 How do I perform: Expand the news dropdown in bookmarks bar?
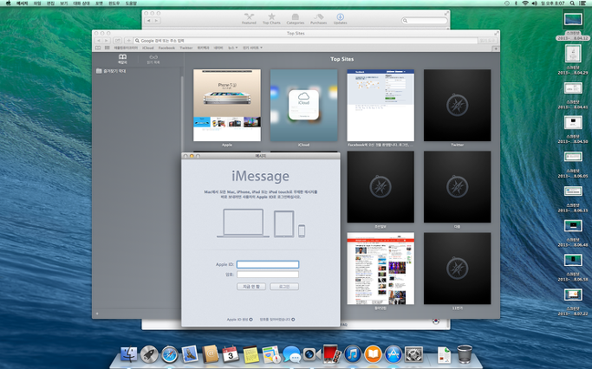coord(233,48)
